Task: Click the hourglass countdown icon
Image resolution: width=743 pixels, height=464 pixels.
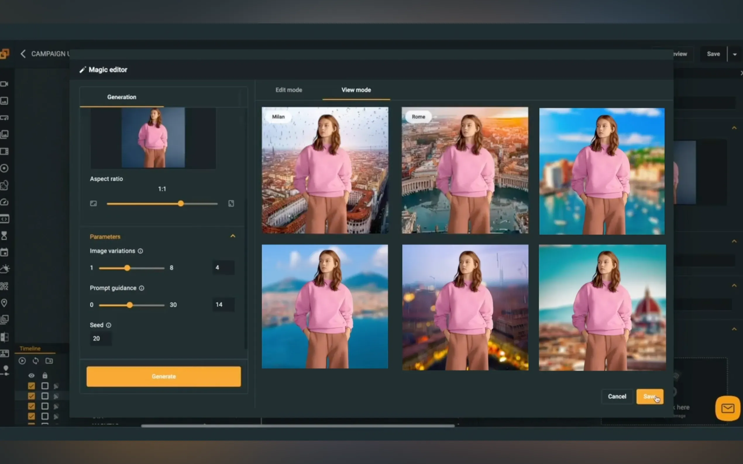Action: (4, 236)
